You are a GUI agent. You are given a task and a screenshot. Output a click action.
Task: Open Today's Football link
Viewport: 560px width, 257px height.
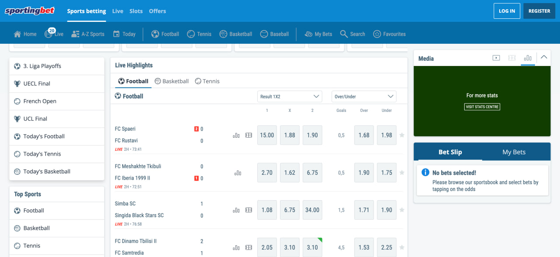click(57, 136)
